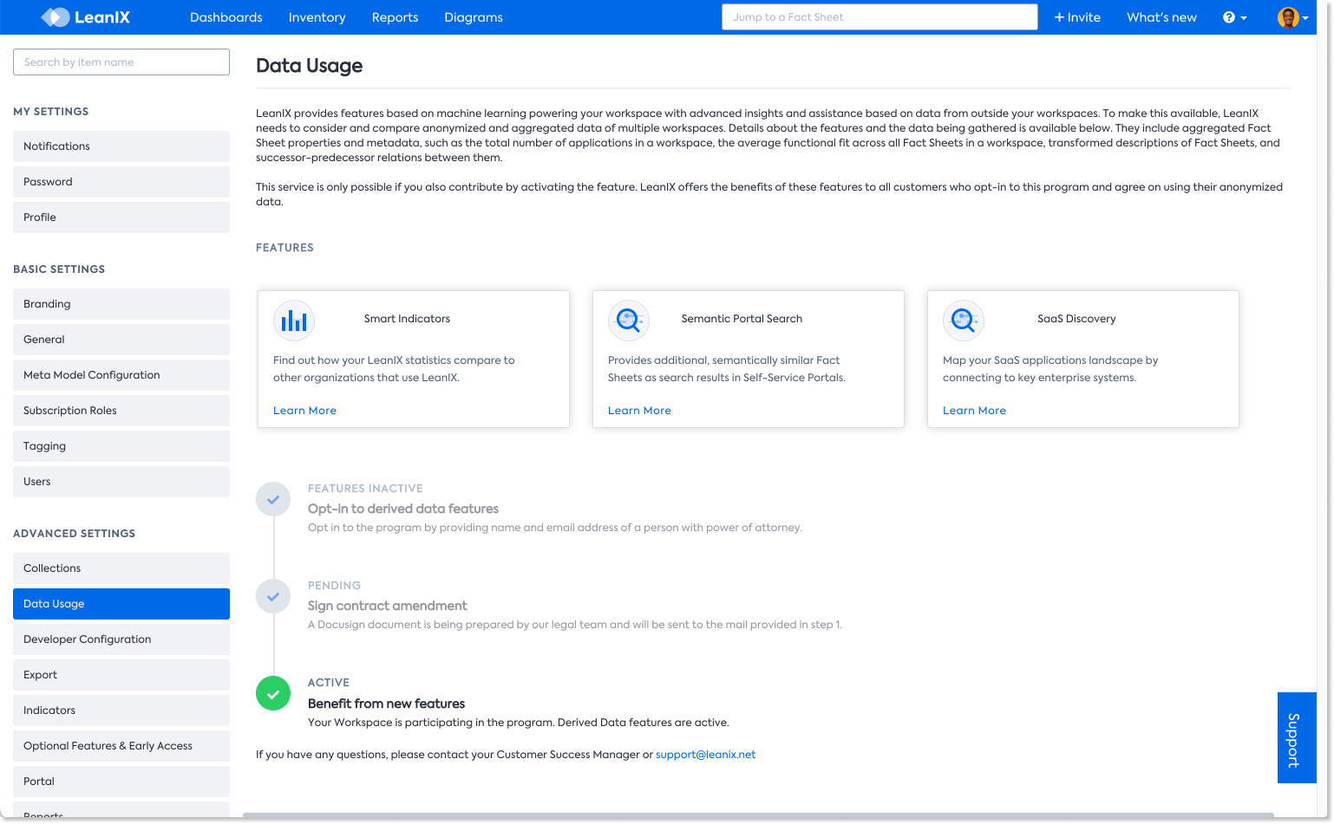Click the Semantic Portal Search magnifier icon
Viewport: 1334px width, 824px height.
click(x=629, y=321)
